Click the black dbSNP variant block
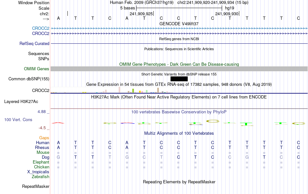This screenshot has height=194, width=308. [x=179, y=79]
